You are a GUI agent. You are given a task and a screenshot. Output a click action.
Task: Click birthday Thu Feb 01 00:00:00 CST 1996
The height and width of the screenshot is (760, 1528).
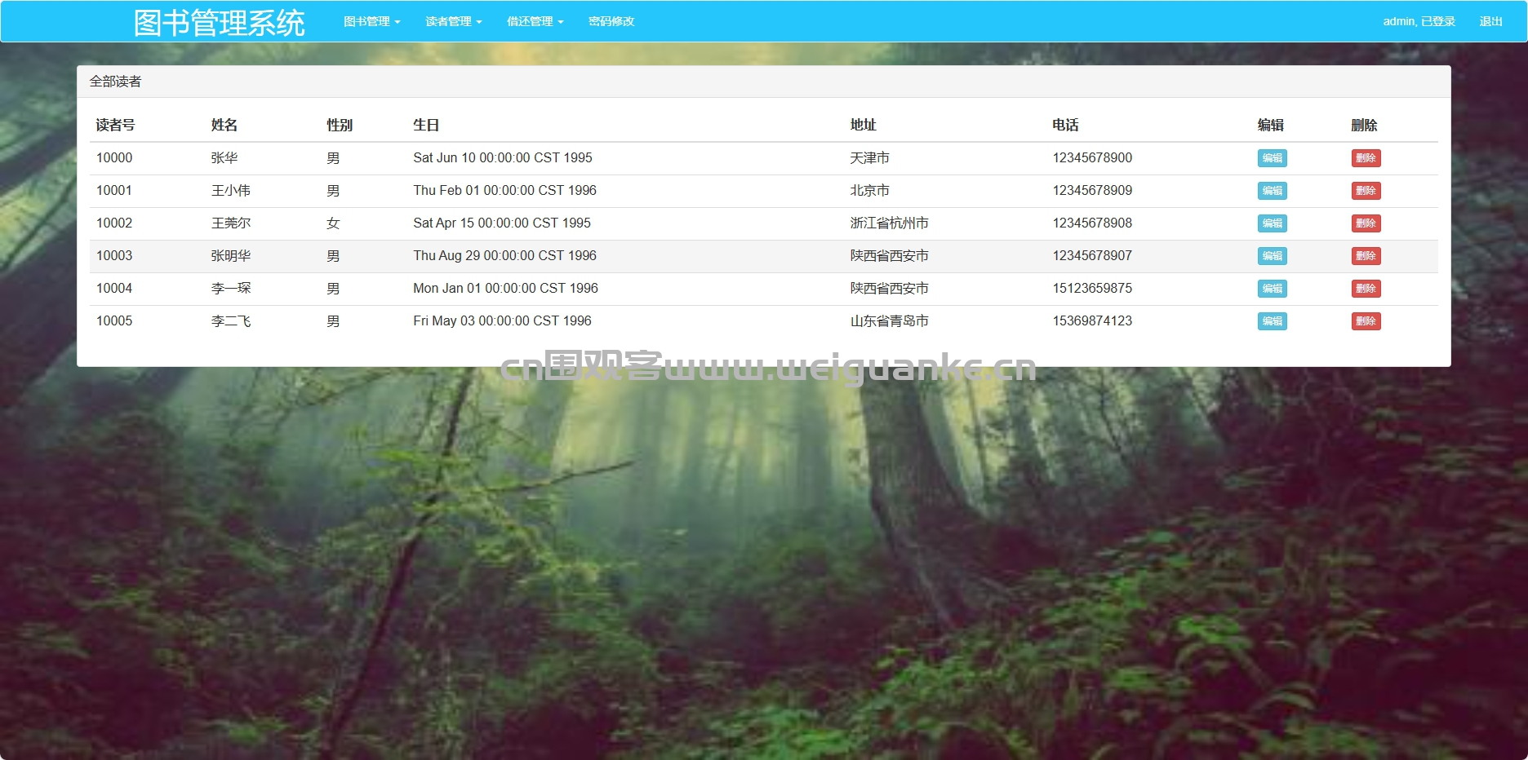point(505,191)
